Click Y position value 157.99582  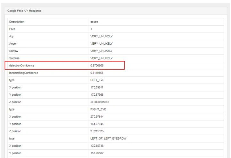point(97,153)
